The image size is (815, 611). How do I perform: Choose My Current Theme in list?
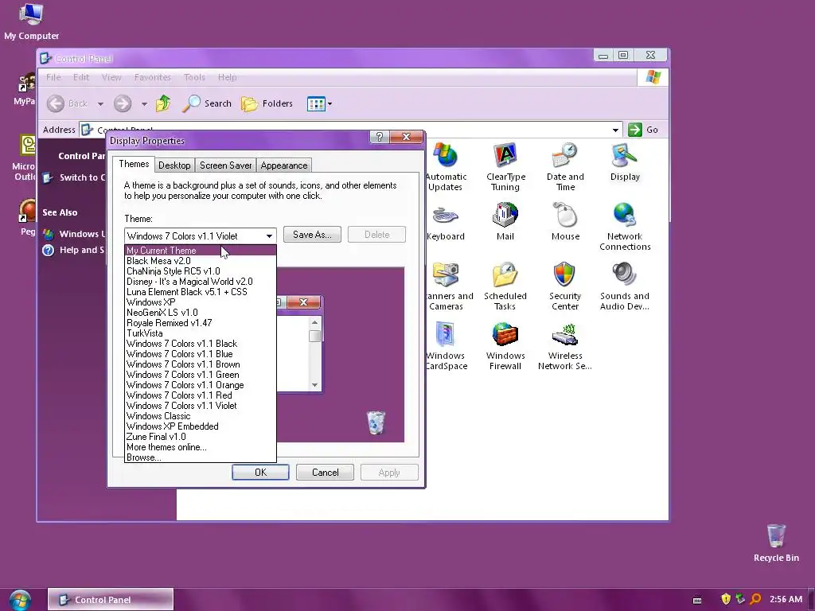pyautogui.click(x=200, y=251)
